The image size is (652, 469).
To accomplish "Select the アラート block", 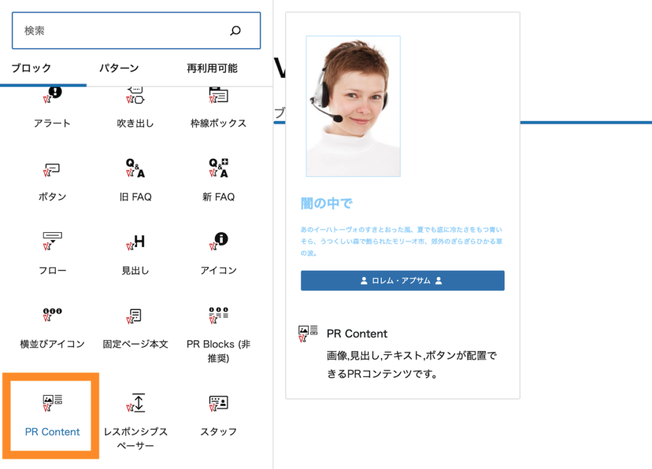I will pyautogui.click(x=52, y=108).
